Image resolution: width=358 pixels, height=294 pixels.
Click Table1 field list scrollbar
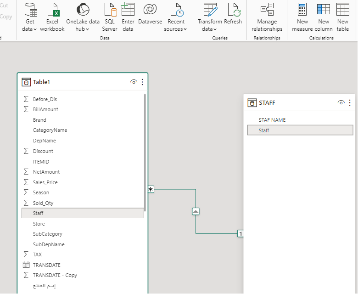point(145,152)
